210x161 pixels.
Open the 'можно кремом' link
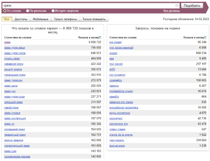[x=14, y=140]
